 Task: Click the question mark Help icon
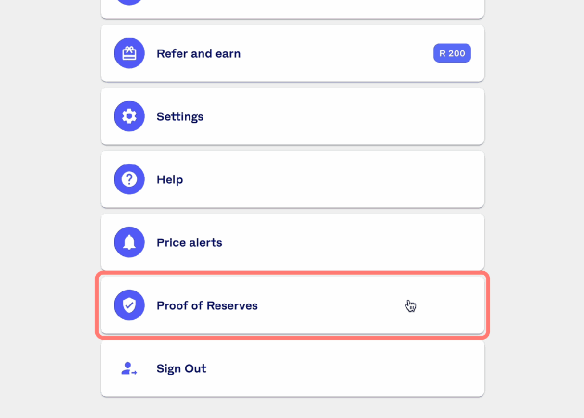click(129, 179)
